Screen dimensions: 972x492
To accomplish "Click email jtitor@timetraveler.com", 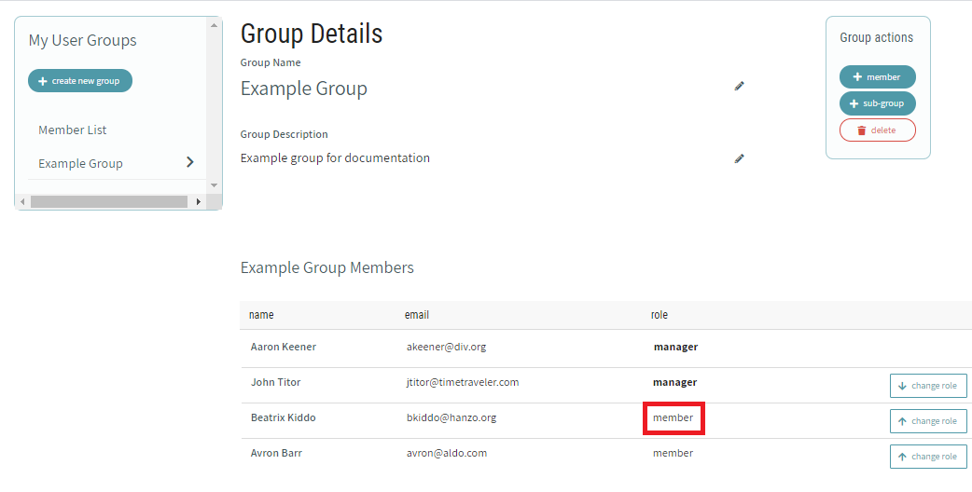I will coord(463,382).
